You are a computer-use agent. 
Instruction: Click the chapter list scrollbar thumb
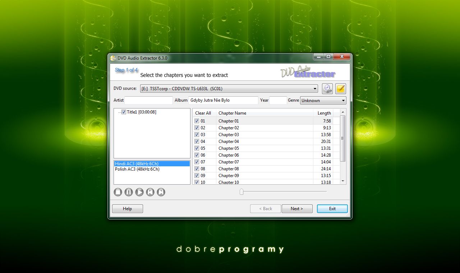[x=343, y=138]
